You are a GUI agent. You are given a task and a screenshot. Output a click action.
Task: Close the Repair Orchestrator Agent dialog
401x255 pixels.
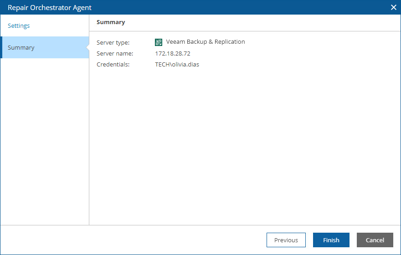[394, 7]
